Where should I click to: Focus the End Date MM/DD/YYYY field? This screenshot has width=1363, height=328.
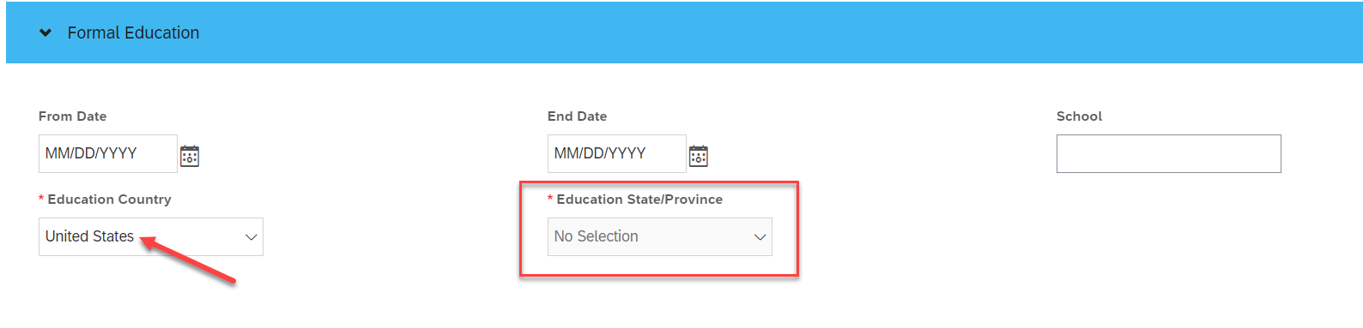point(617,153)
